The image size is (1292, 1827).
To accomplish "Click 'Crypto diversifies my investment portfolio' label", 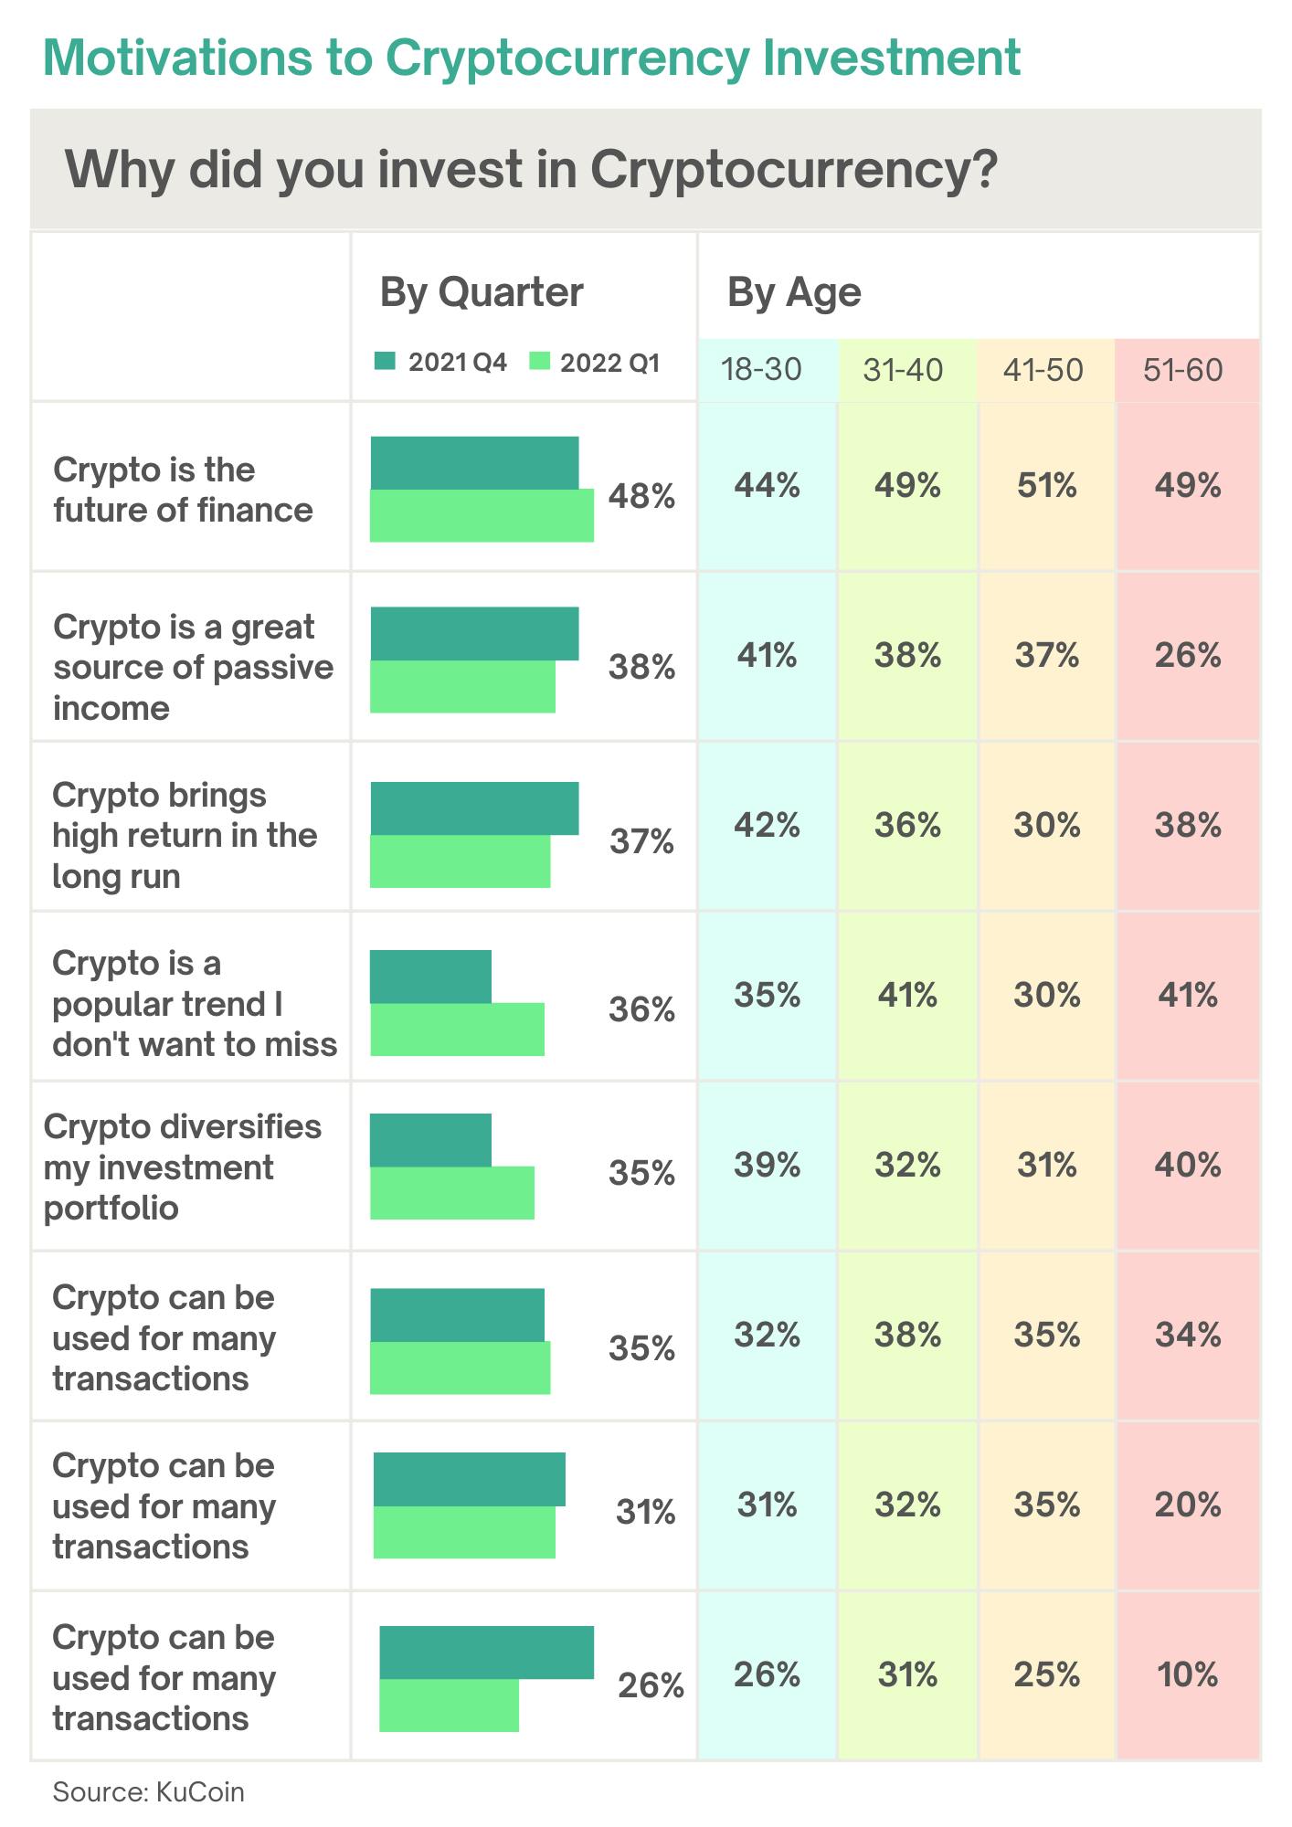I will 183,1167.
